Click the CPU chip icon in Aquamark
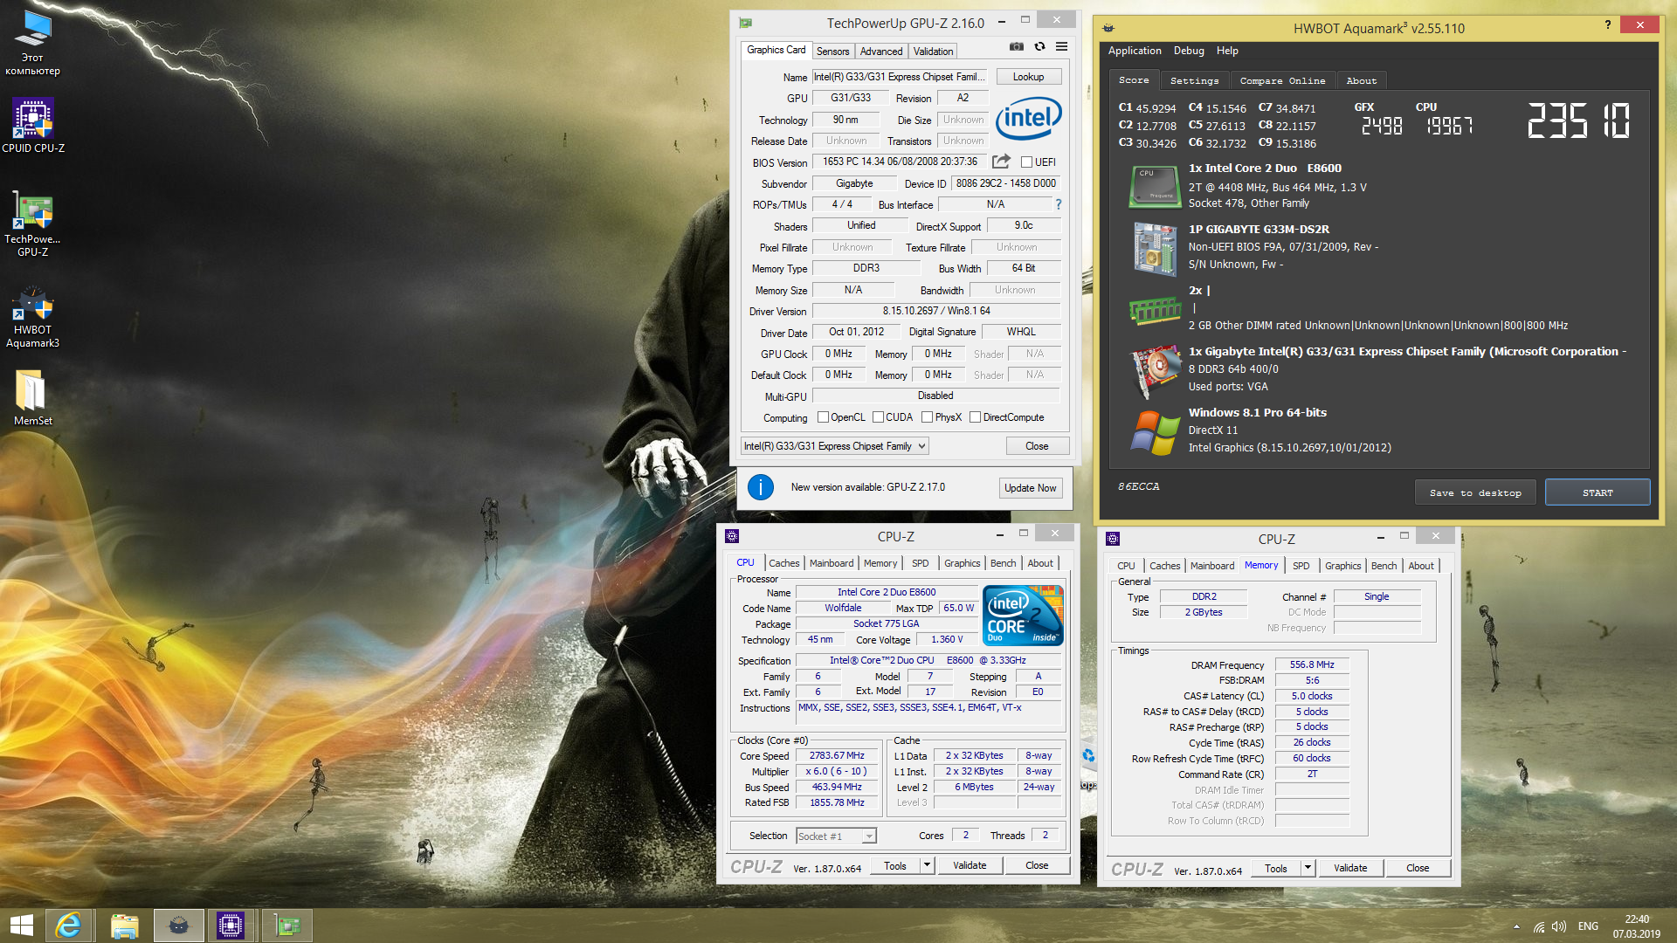Screen dimensions: 1677x943 [x=1155, y=186]
